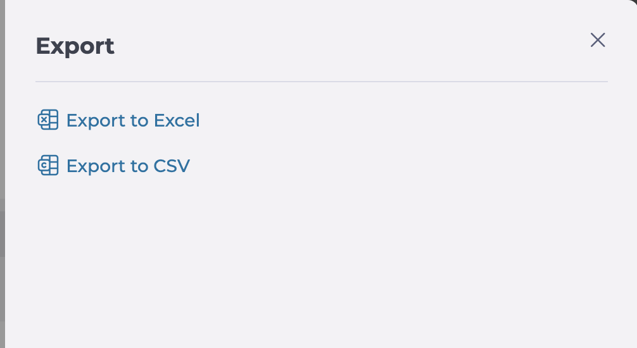Click the empty area below the export options
The height and width of the screenshot is (348, 637).
[x=321, y=264]
